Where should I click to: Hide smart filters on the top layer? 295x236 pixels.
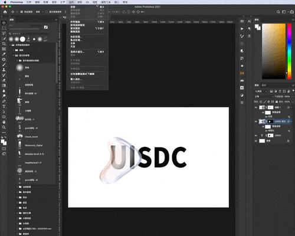[263, 113]
